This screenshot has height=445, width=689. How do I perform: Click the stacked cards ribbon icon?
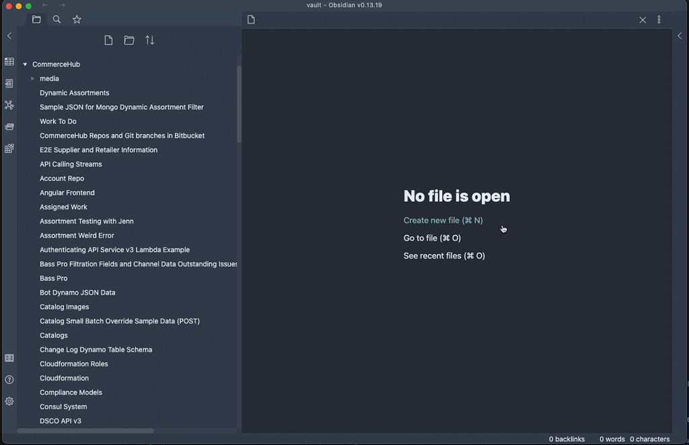(9, 127)
